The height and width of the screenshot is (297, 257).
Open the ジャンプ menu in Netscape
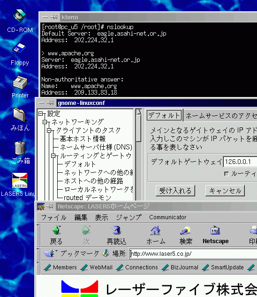129,217
